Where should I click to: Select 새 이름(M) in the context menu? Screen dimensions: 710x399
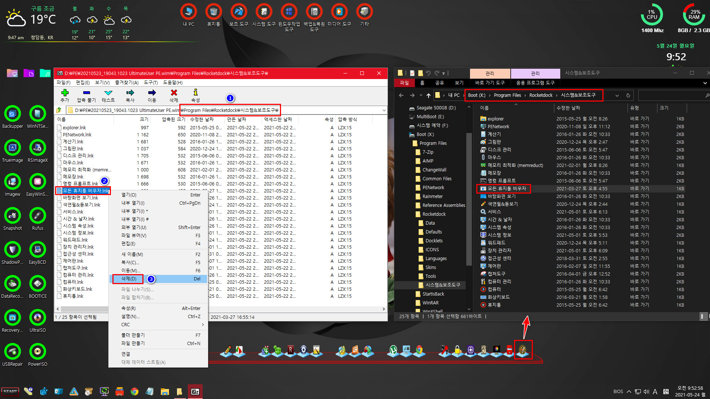point(158,255)
